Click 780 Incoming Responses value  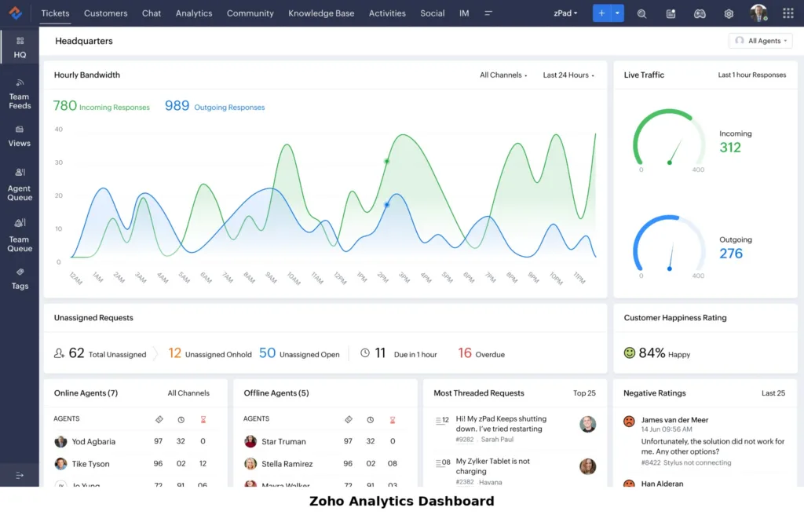click(x=64, y=105)
